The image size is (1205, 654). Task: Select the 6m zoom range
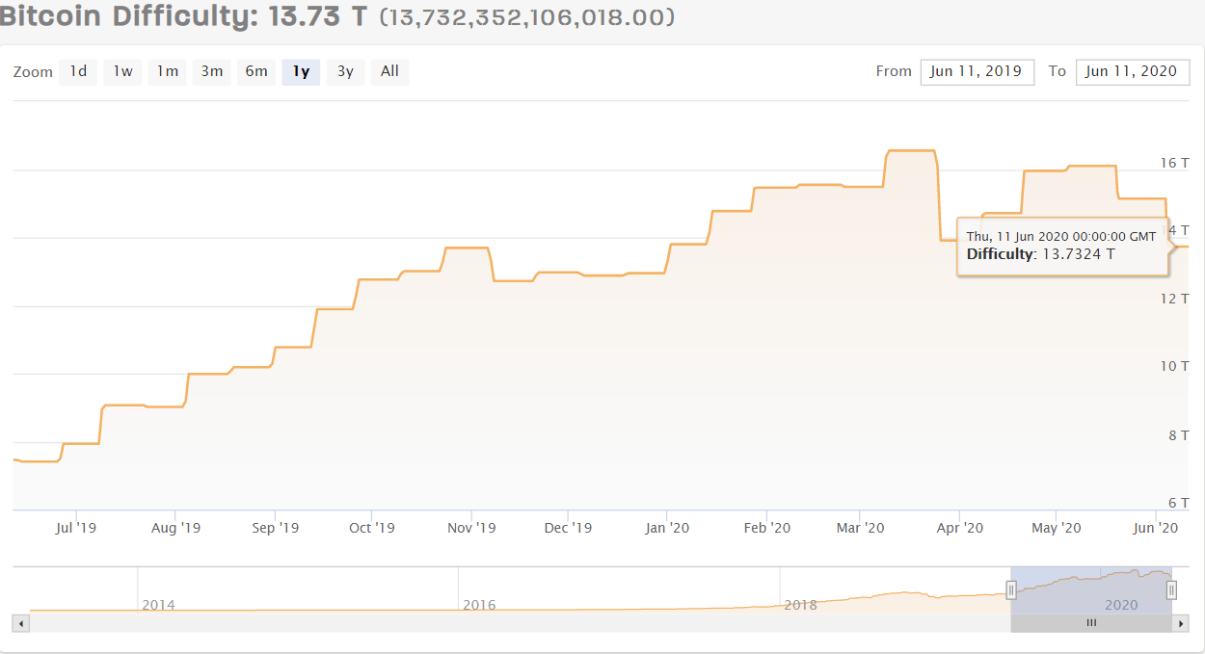[x=256, y=72]
